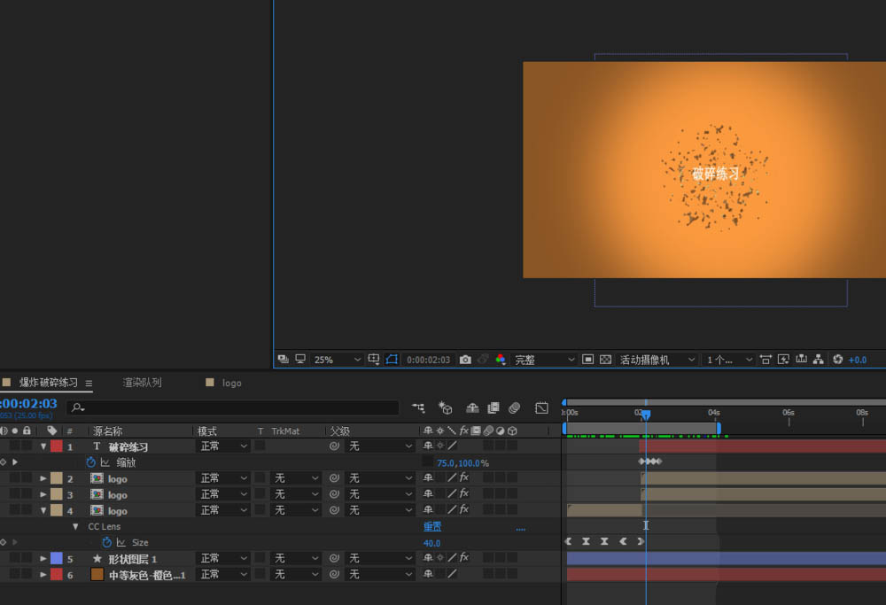
Task: Click the region of interest icon
Action: click(x=587, y=360)
